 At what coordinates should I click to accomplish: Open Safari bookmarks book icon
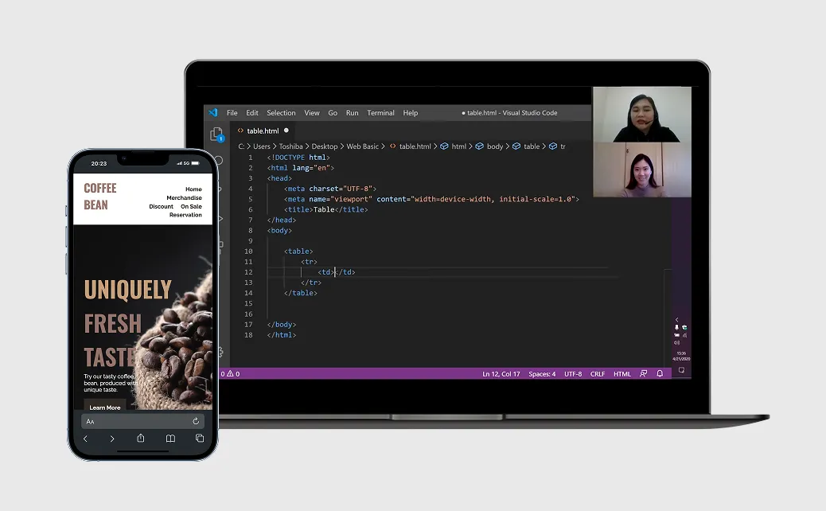coord(170,439)
